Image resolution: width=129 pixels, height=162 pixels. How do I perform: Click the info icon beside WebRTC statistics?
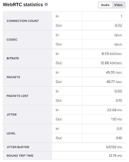coord(46,4)
